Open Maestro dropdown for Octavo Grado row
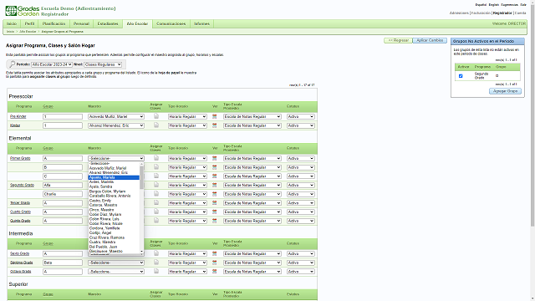This screenshot has width=535, height=301. 116,272
